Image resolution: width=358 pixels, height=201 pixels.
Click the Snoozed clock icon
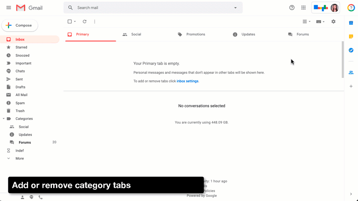pos(8,55)
